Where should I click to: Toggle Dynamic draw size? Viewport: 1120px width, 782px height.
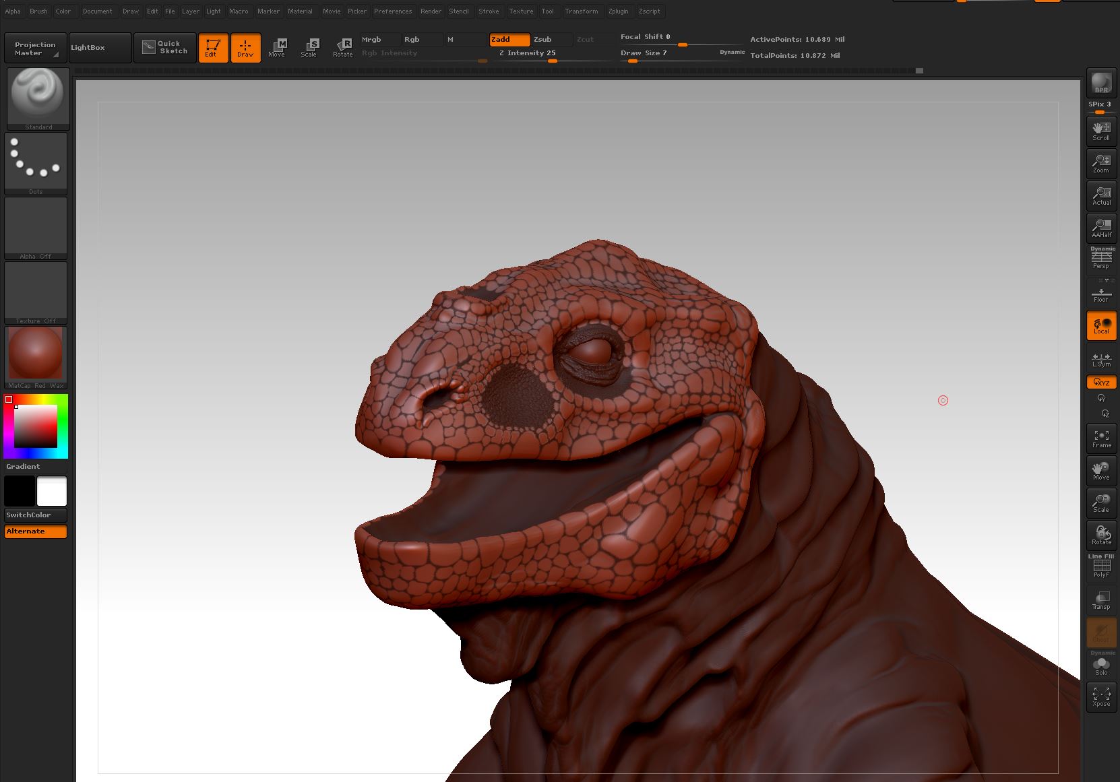click(732, 53)
